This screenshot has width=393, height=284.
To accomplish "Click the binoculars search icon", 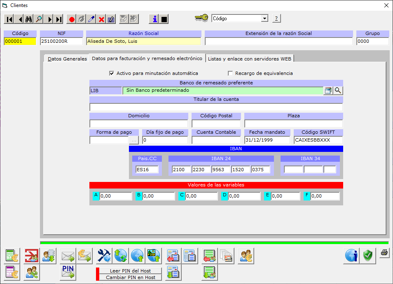I will pos(29,19).
